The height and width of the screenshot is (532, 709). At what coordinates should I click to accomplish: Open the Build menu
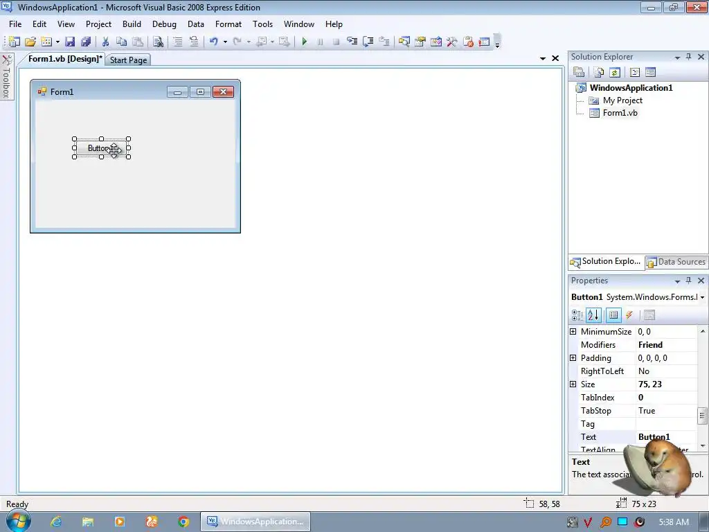pyautogui.click(x=132, y=24)
